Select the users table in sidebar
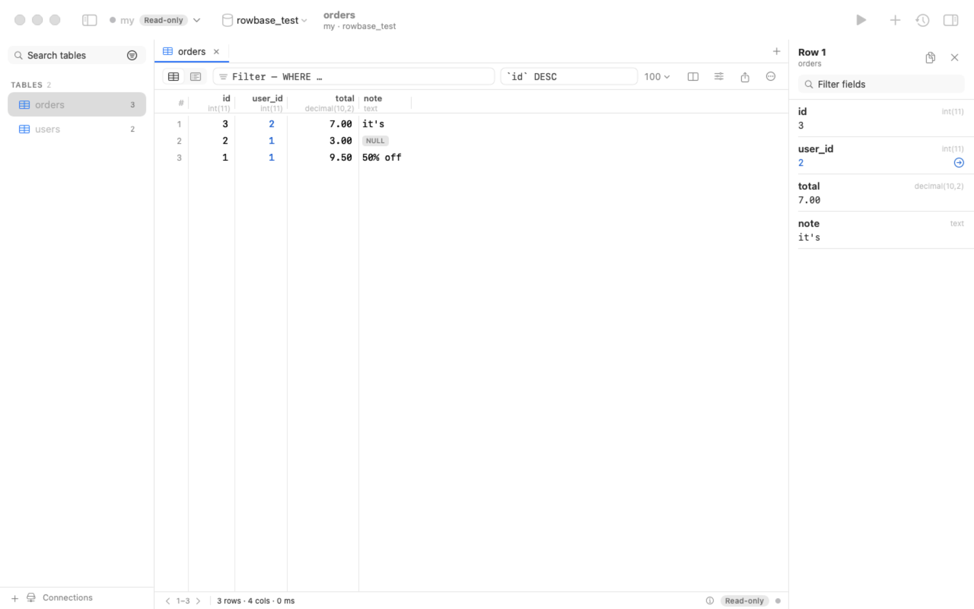 (x=77, y=129)
